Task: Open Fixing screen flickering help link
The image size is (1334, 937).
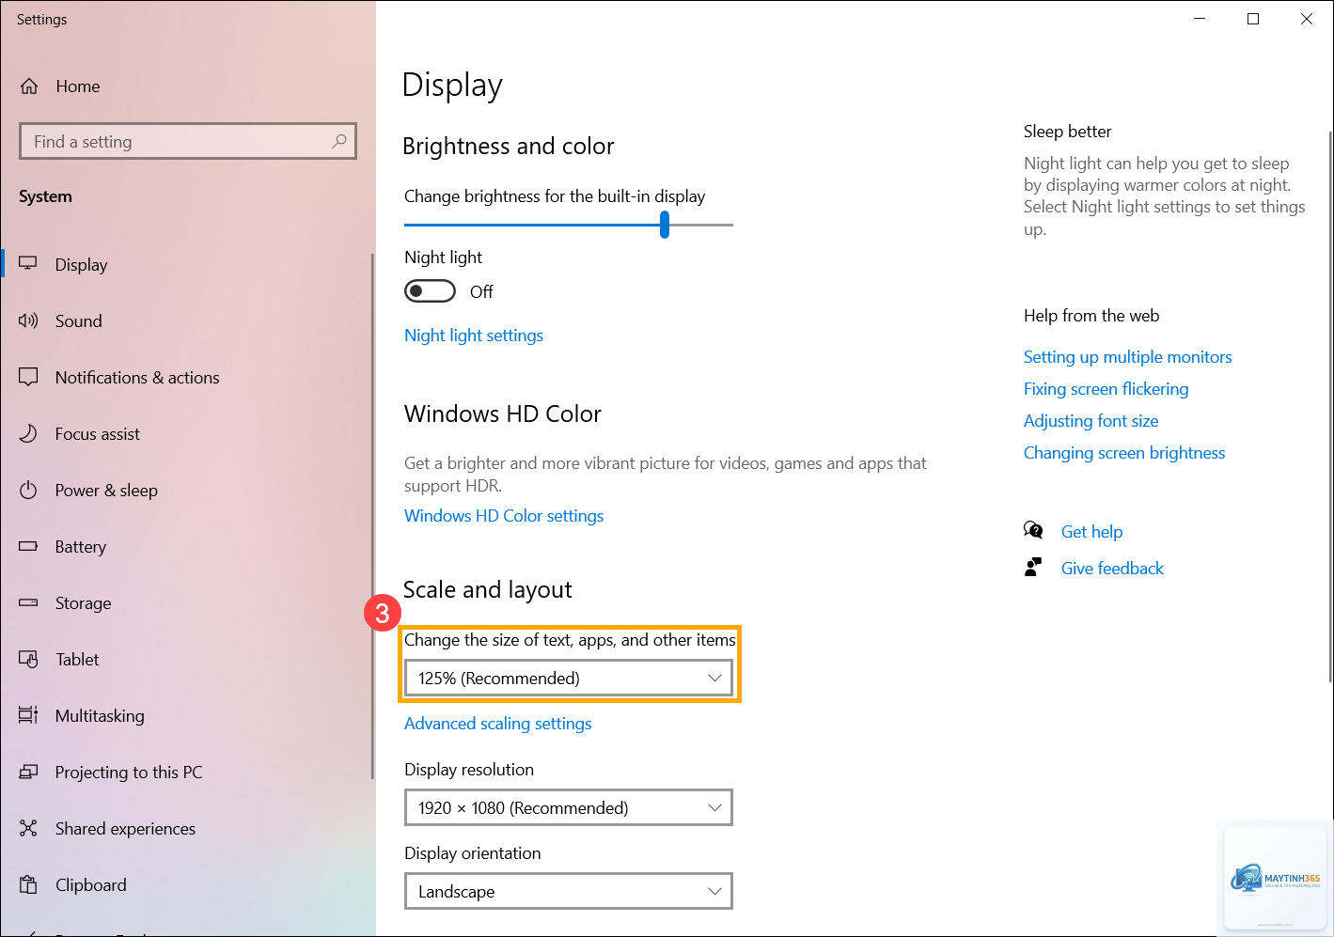Action: click(1106, 389)
